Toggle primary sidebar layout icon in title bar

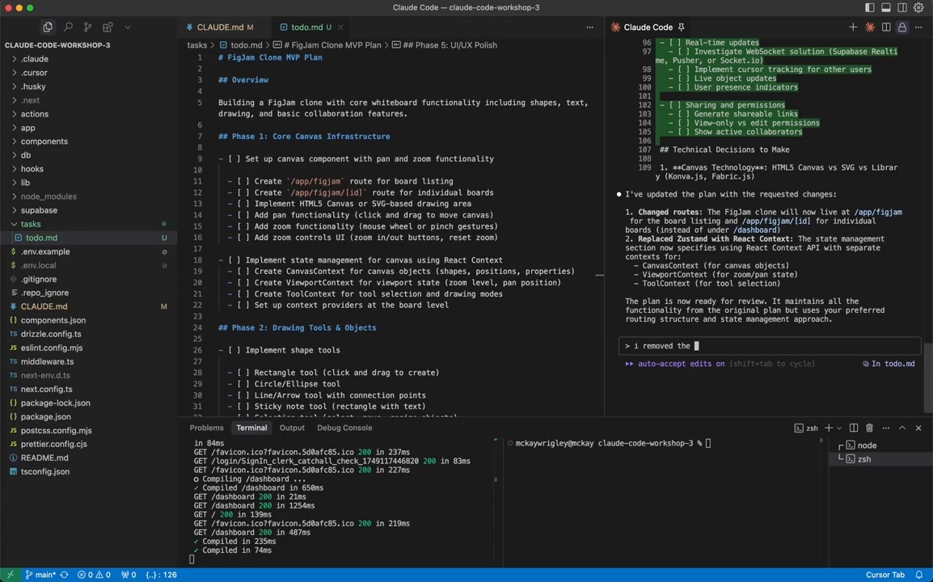(869, 8)
